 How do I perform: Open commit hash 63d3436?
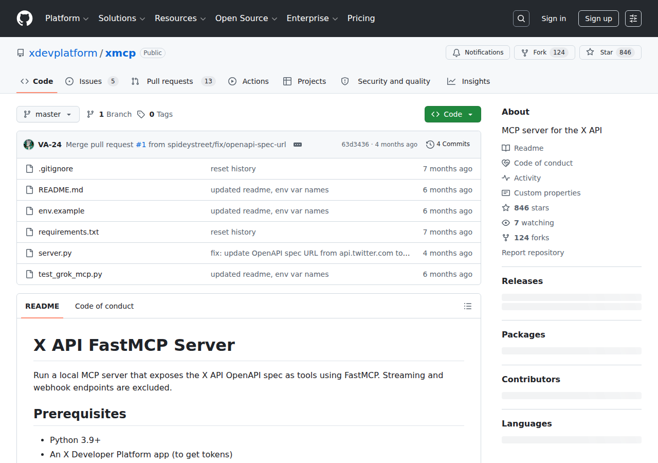(355, 145)
